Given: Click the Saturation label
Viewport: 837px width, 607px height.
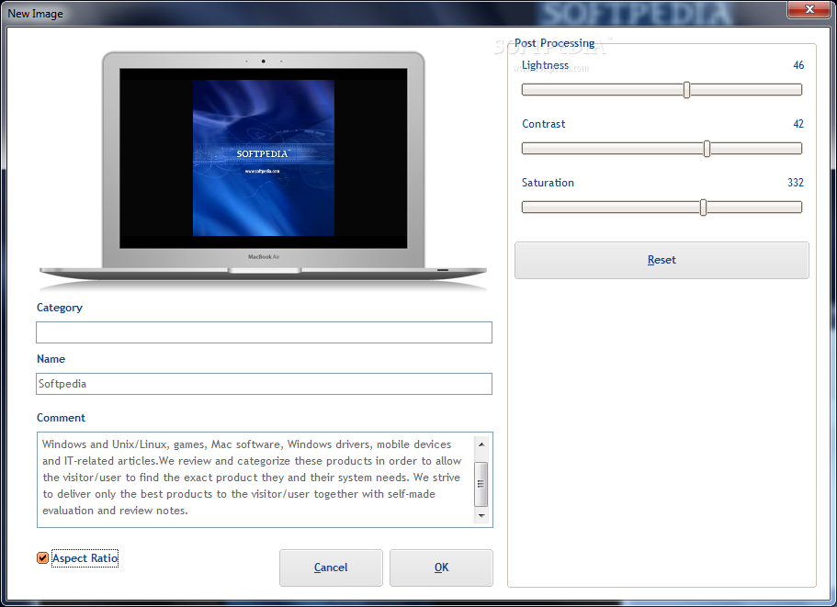Looking at the screenshot, I should coord(548,183).
